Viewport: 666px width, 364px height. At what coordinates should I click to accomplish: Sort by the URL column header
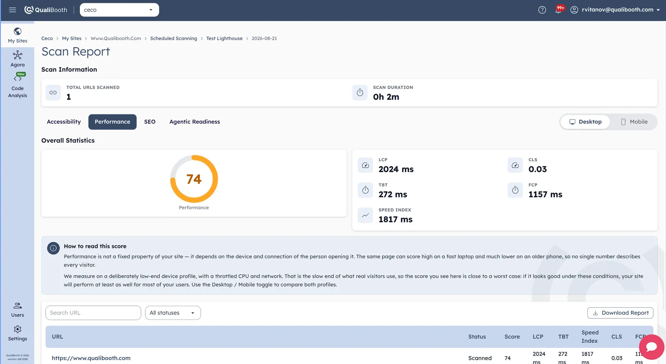pos(57,337)
